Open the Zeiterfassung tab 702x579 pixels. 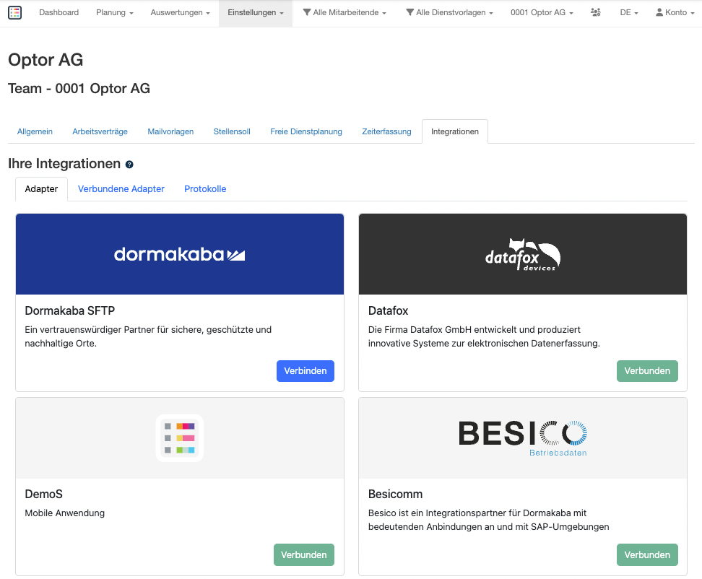point(386,131)
